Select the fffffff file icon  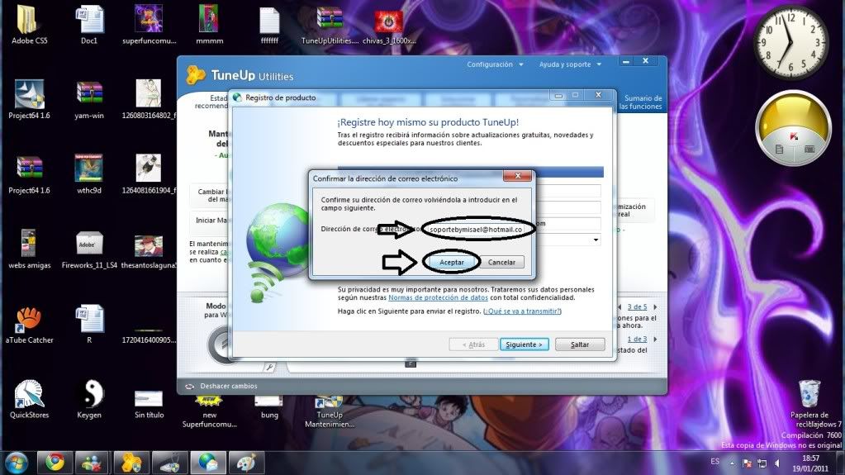[269, 25]
